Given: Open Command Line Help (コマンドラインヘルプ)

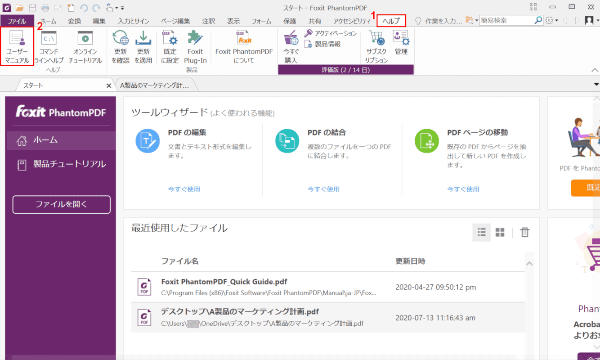Looking at the screenshot, I should (49, 47).
